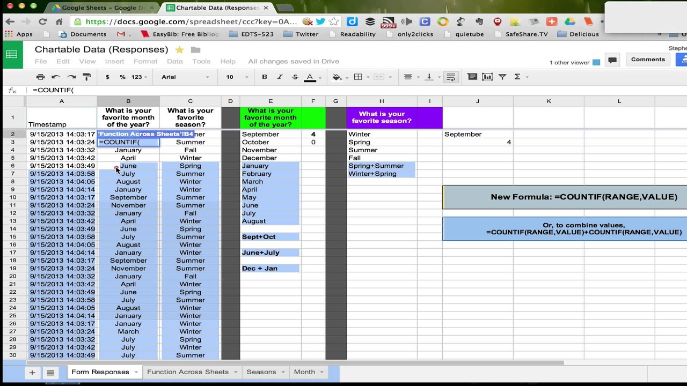The width and height of the screenshot is (687, 386).
Task: Open the Apps bookmarks shortcut
Action: (x=19, y=34)
